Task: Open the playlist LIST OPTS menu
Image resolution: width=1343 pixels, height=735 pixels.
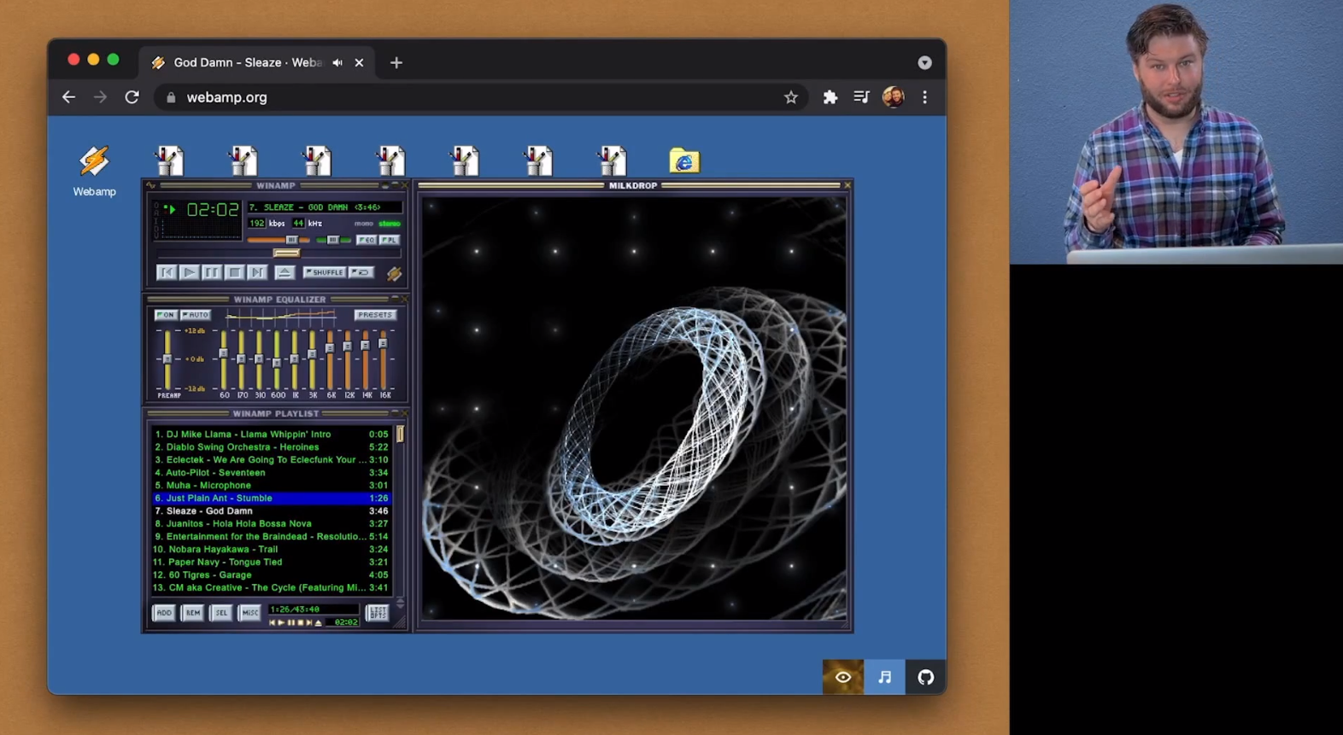Action: pyautogui.click(x=377, y=613)
